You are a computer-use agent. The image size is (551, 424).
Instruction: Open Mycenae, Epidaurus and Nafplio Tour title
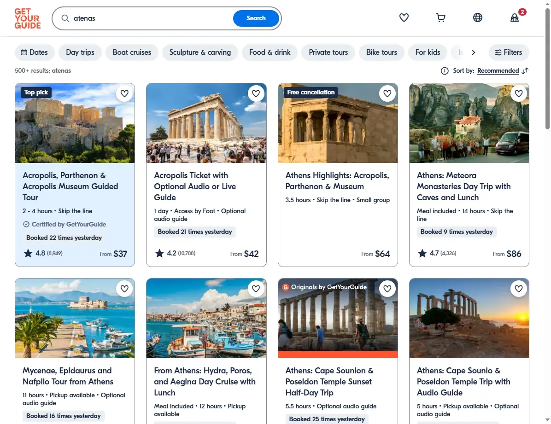[68, 376]
